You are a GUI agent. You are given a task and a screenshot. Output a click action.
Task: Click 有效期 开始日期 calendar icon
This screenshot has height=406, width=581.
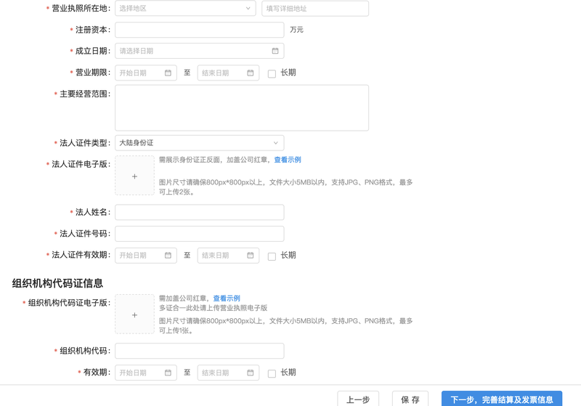click(168, 373)
